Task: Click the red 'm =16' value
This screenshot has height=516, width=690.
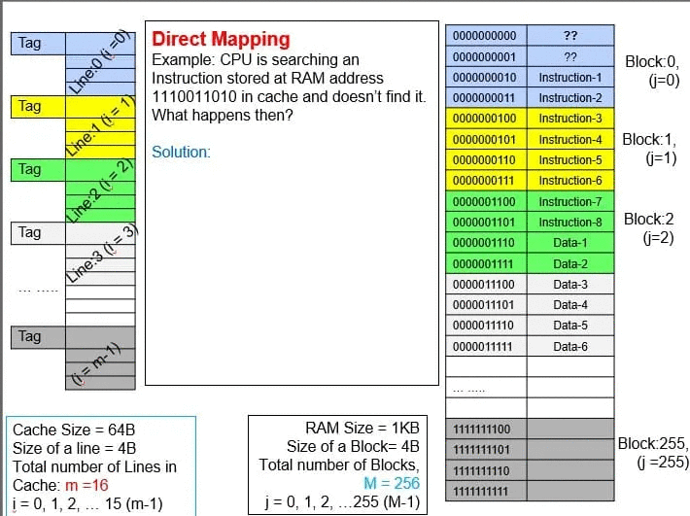Action: point(86,485)
